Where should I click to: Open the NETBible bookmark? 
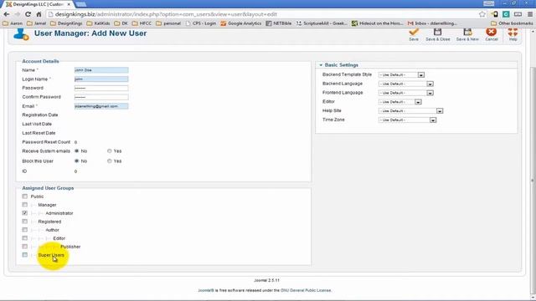click(x=279, y=23)
